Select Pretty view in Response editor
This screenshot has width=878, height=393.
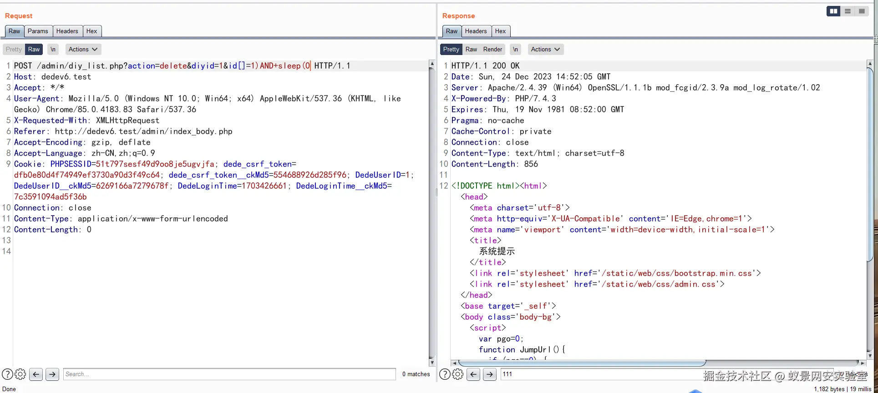click(451, 49)
